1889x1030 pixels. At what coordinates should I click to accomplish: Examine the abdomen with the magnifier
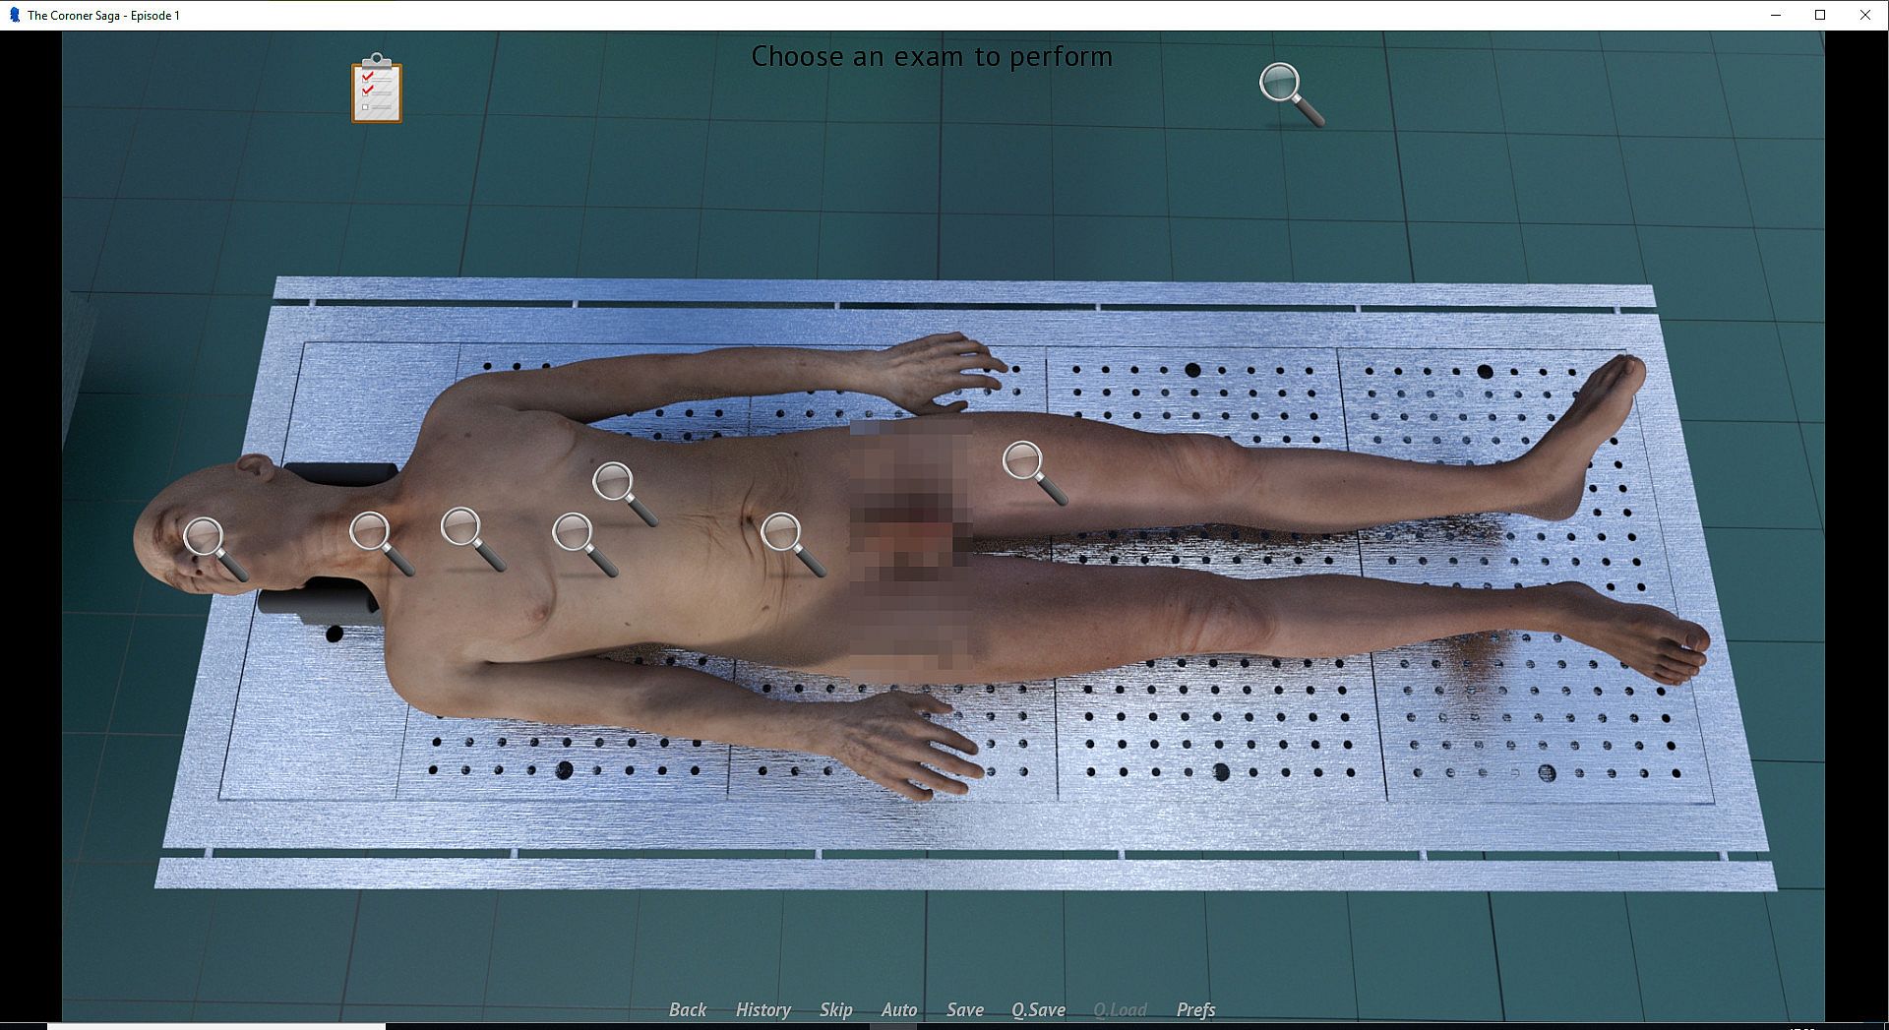793,544
